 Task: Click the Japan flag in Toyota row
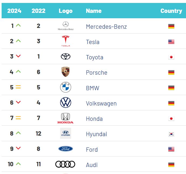(x=171, y=57)
